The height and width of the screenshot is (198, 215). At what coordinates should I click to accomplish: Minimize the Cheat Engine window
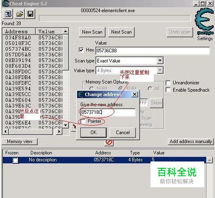click(x=196, y=3)
